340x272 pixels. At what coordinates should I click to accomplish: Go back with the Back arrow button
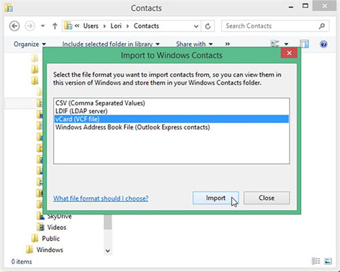pyautogui.click(x=14, y=26)
